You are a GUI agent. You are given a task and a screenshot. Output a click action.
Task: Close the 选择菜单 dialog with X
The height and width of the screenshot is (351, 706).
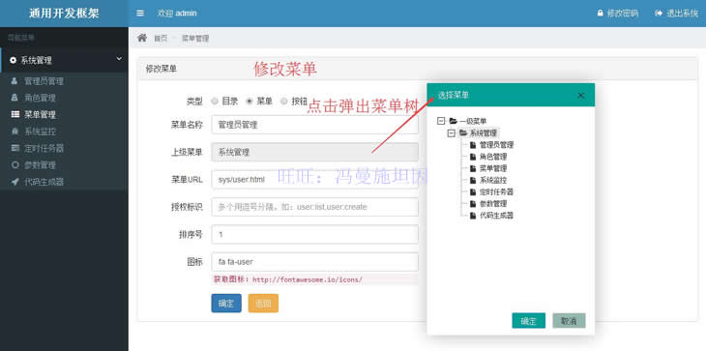click(581, 96)
